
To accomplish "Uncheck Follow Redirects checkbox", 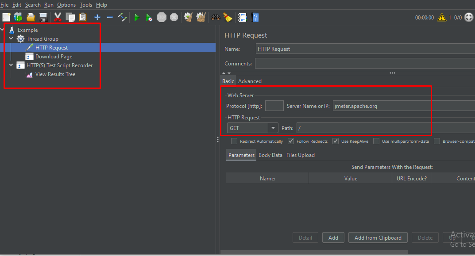I will pos(291,141).
